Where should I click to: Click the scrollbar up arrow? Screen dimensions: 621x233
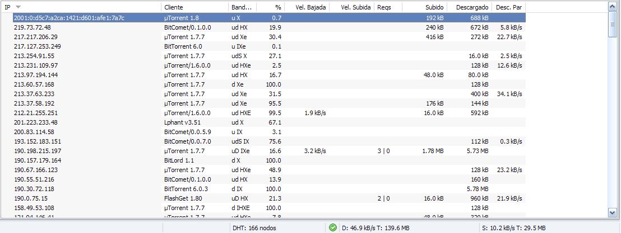tap(613, 7)
